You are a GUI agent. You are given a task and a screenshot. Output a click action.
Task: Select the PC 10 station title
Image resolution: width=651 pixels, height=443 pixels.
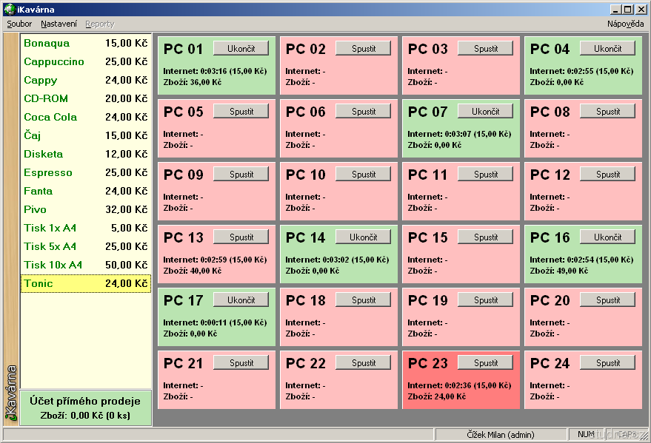tap(306, 175)
